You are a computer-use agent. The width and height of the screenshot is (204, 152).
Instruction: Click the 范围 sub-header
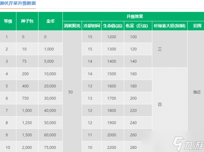pyautogui.click(x=197, y=26)
